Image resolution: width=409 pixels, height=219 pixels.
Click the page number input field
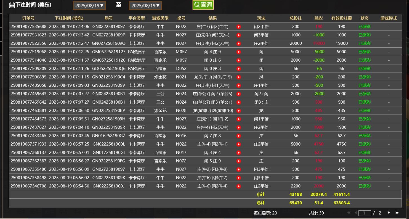coord(365,213)
